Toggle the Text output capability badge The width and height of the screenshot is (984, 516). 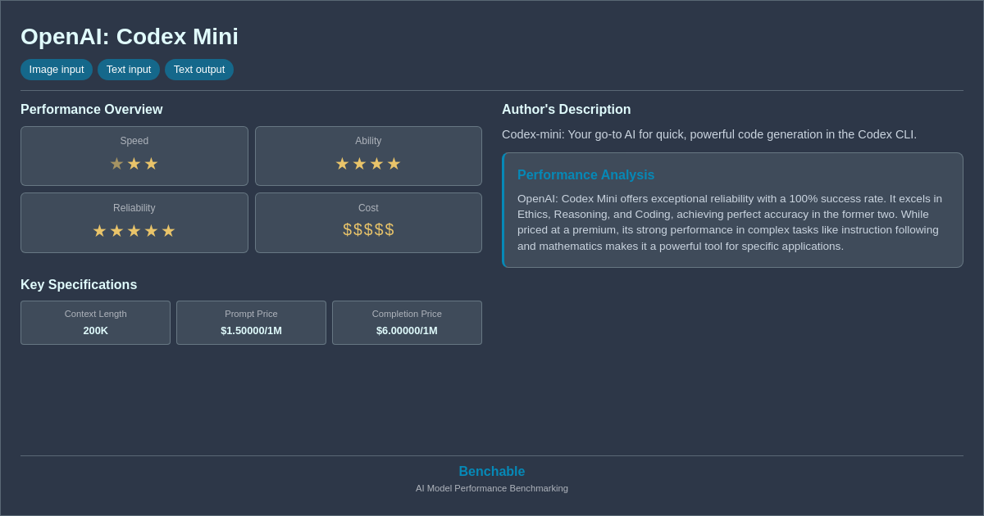point(199,70)
